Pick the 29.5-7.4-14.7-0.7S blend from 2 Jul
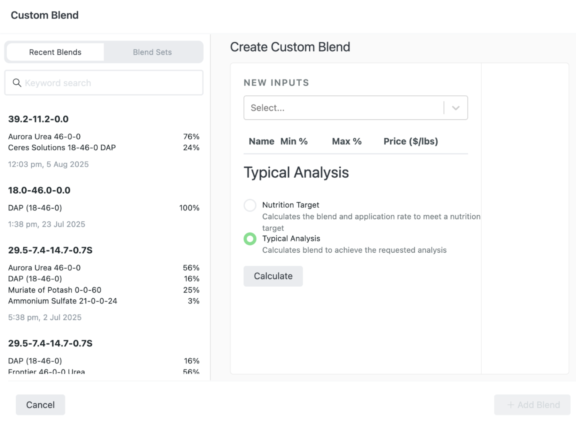Viewport: 576px width, 421px height. [x=104, y=283]
